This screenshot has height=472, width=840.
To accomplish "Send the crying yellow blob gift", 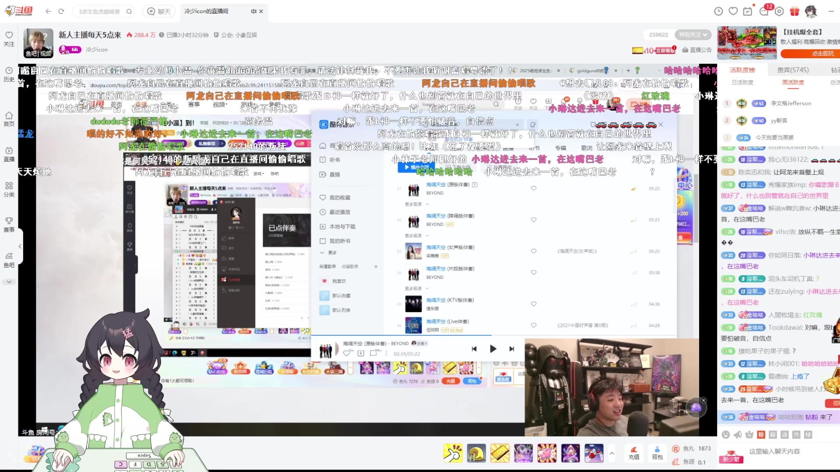I will [476, 453].
